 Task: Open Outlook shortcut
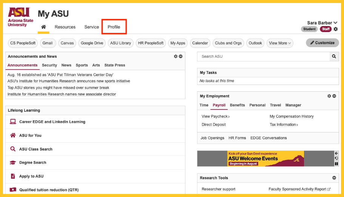[x=255, y=43]
